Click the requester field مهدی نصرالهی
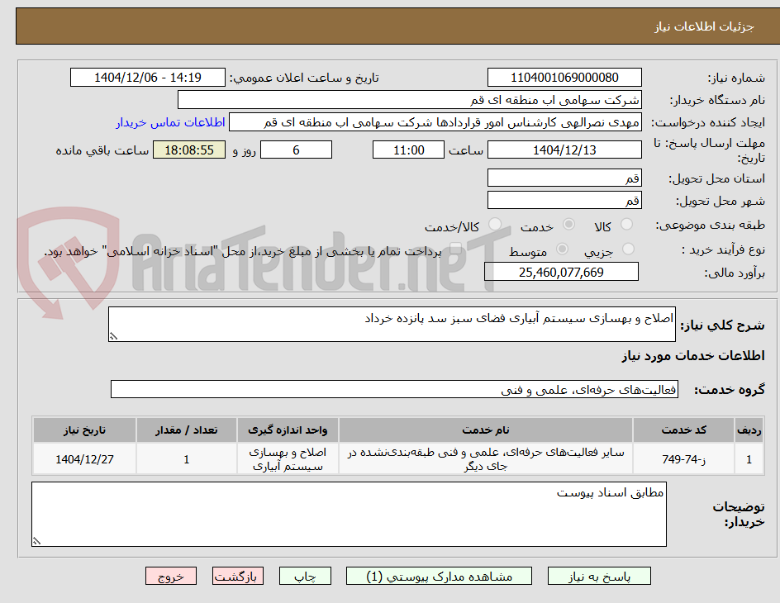Screen dimensions: 780x603 [435, 122]
